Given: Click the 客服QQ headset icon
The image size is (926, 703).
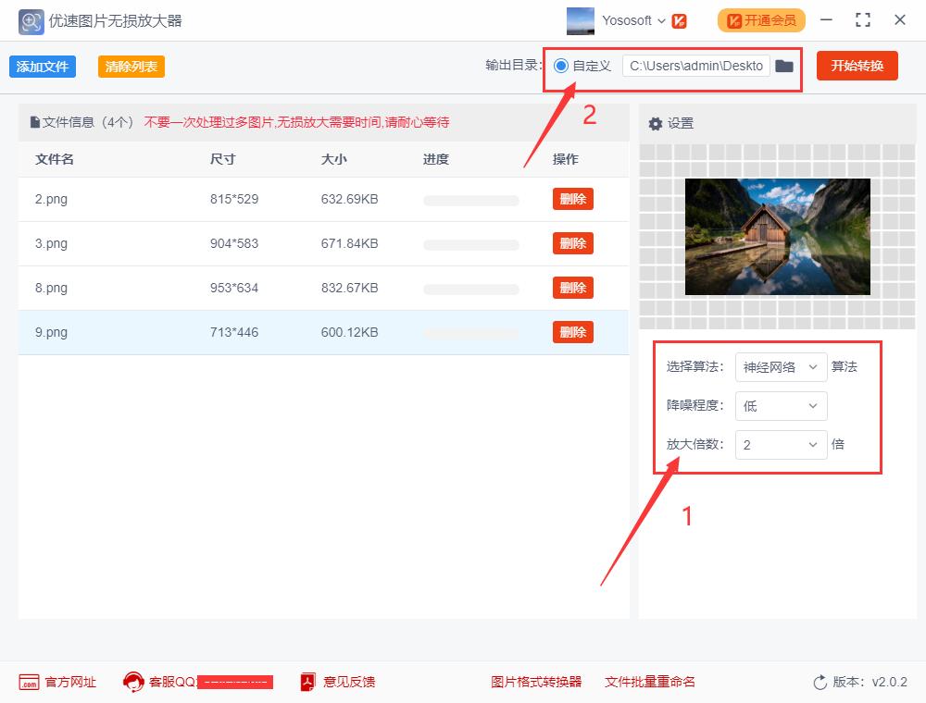Looking at the screenshot, I should pyautogui.click(x=135, y=682).
